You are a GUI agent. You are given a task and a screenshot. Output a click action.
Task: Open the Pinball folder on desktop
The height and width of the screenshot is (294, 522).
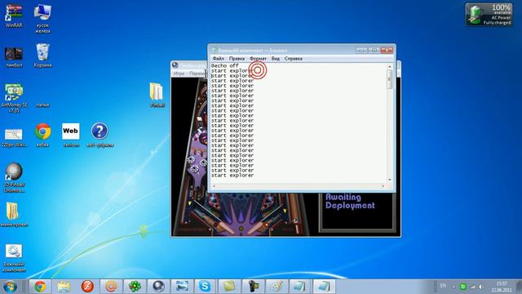tap(157, 95)
